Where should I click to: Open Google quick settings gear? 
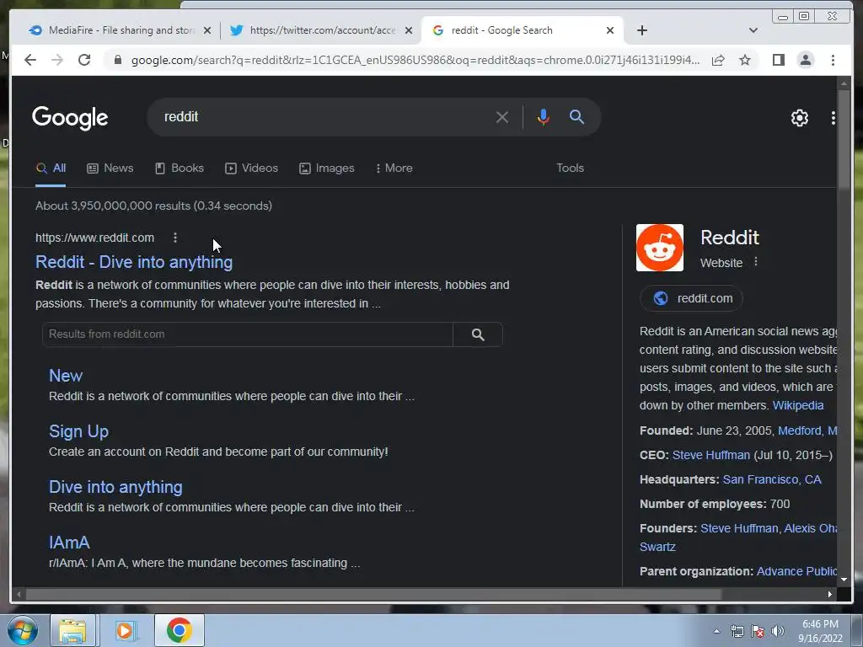click(x=799, y=118)
